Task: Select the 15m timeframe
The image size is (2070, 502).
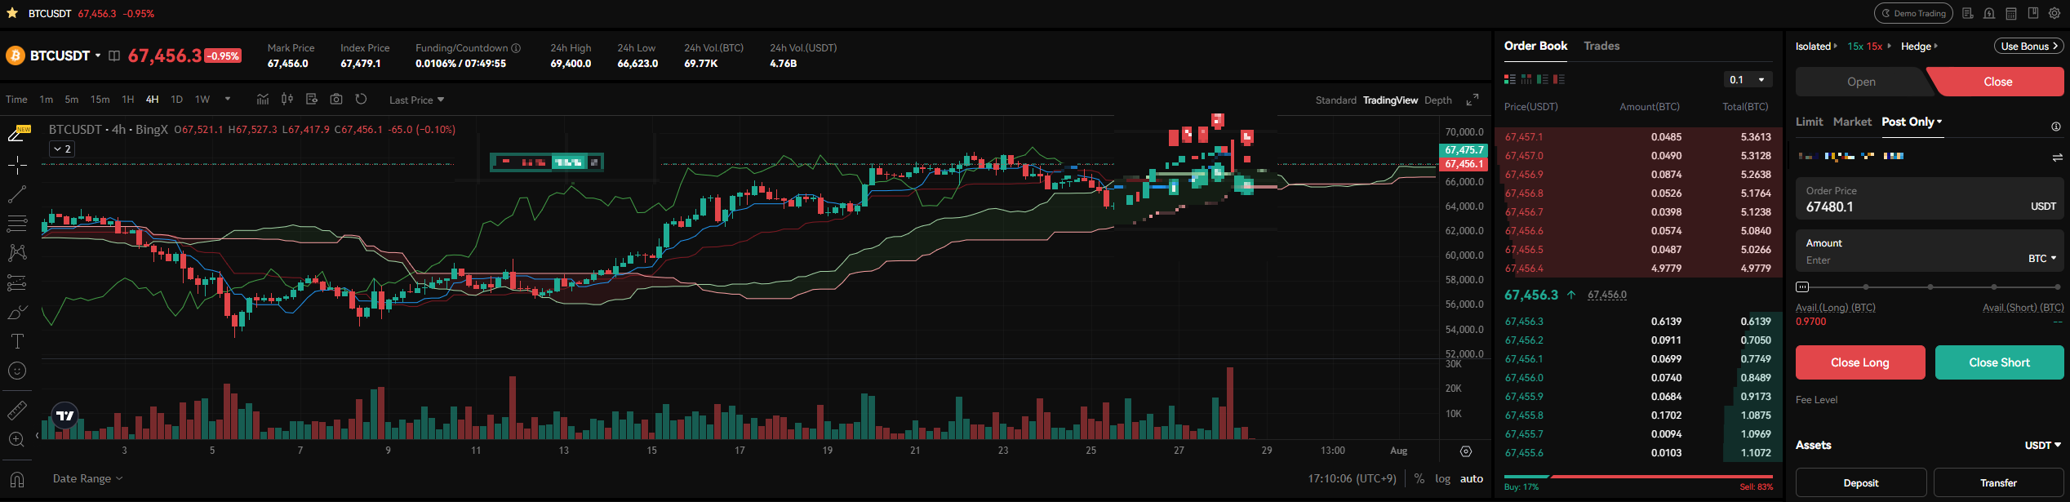Action: [x=100, y=100]
